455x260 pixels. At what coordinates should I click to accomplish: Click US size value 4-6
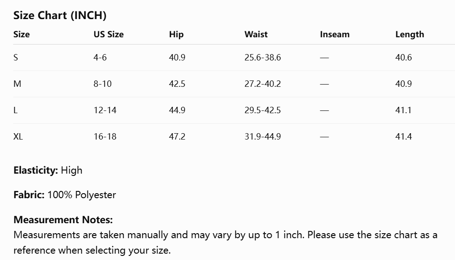click(100, 57)
